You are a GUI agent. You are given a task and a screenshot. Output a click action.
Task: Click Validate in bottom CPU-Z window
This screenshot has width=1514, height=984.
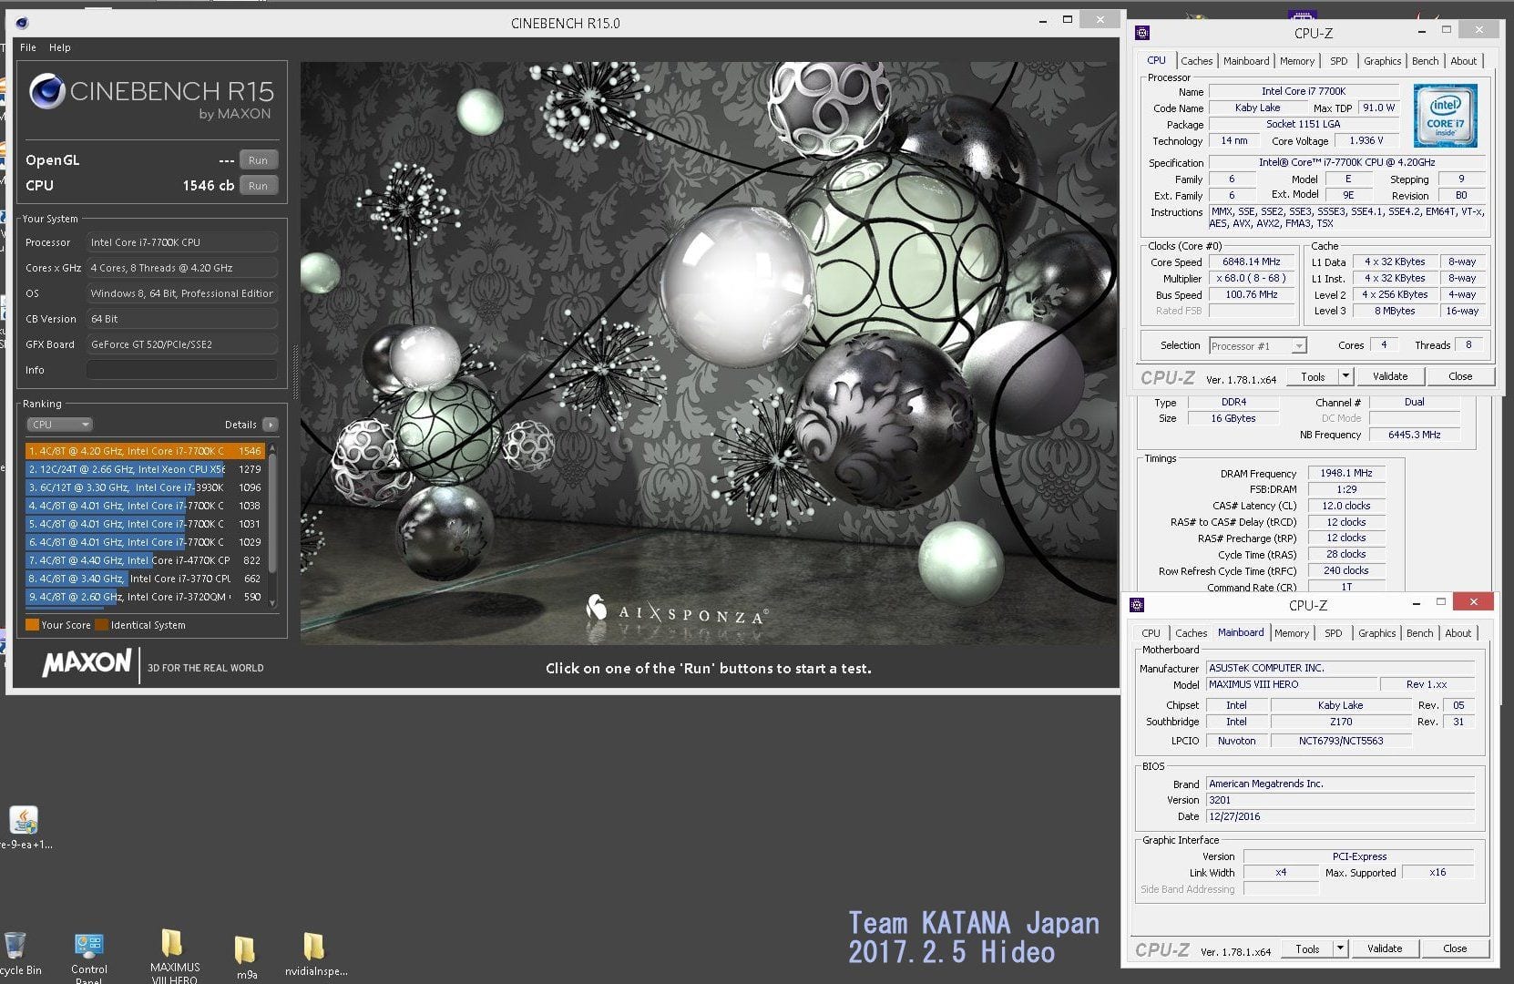point(1385,948)
